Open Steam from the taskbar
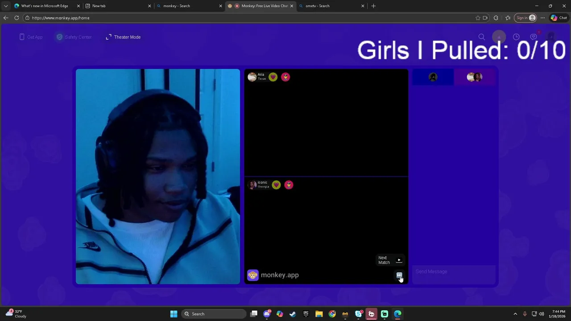The image size is (571, 321). (293, 314)
